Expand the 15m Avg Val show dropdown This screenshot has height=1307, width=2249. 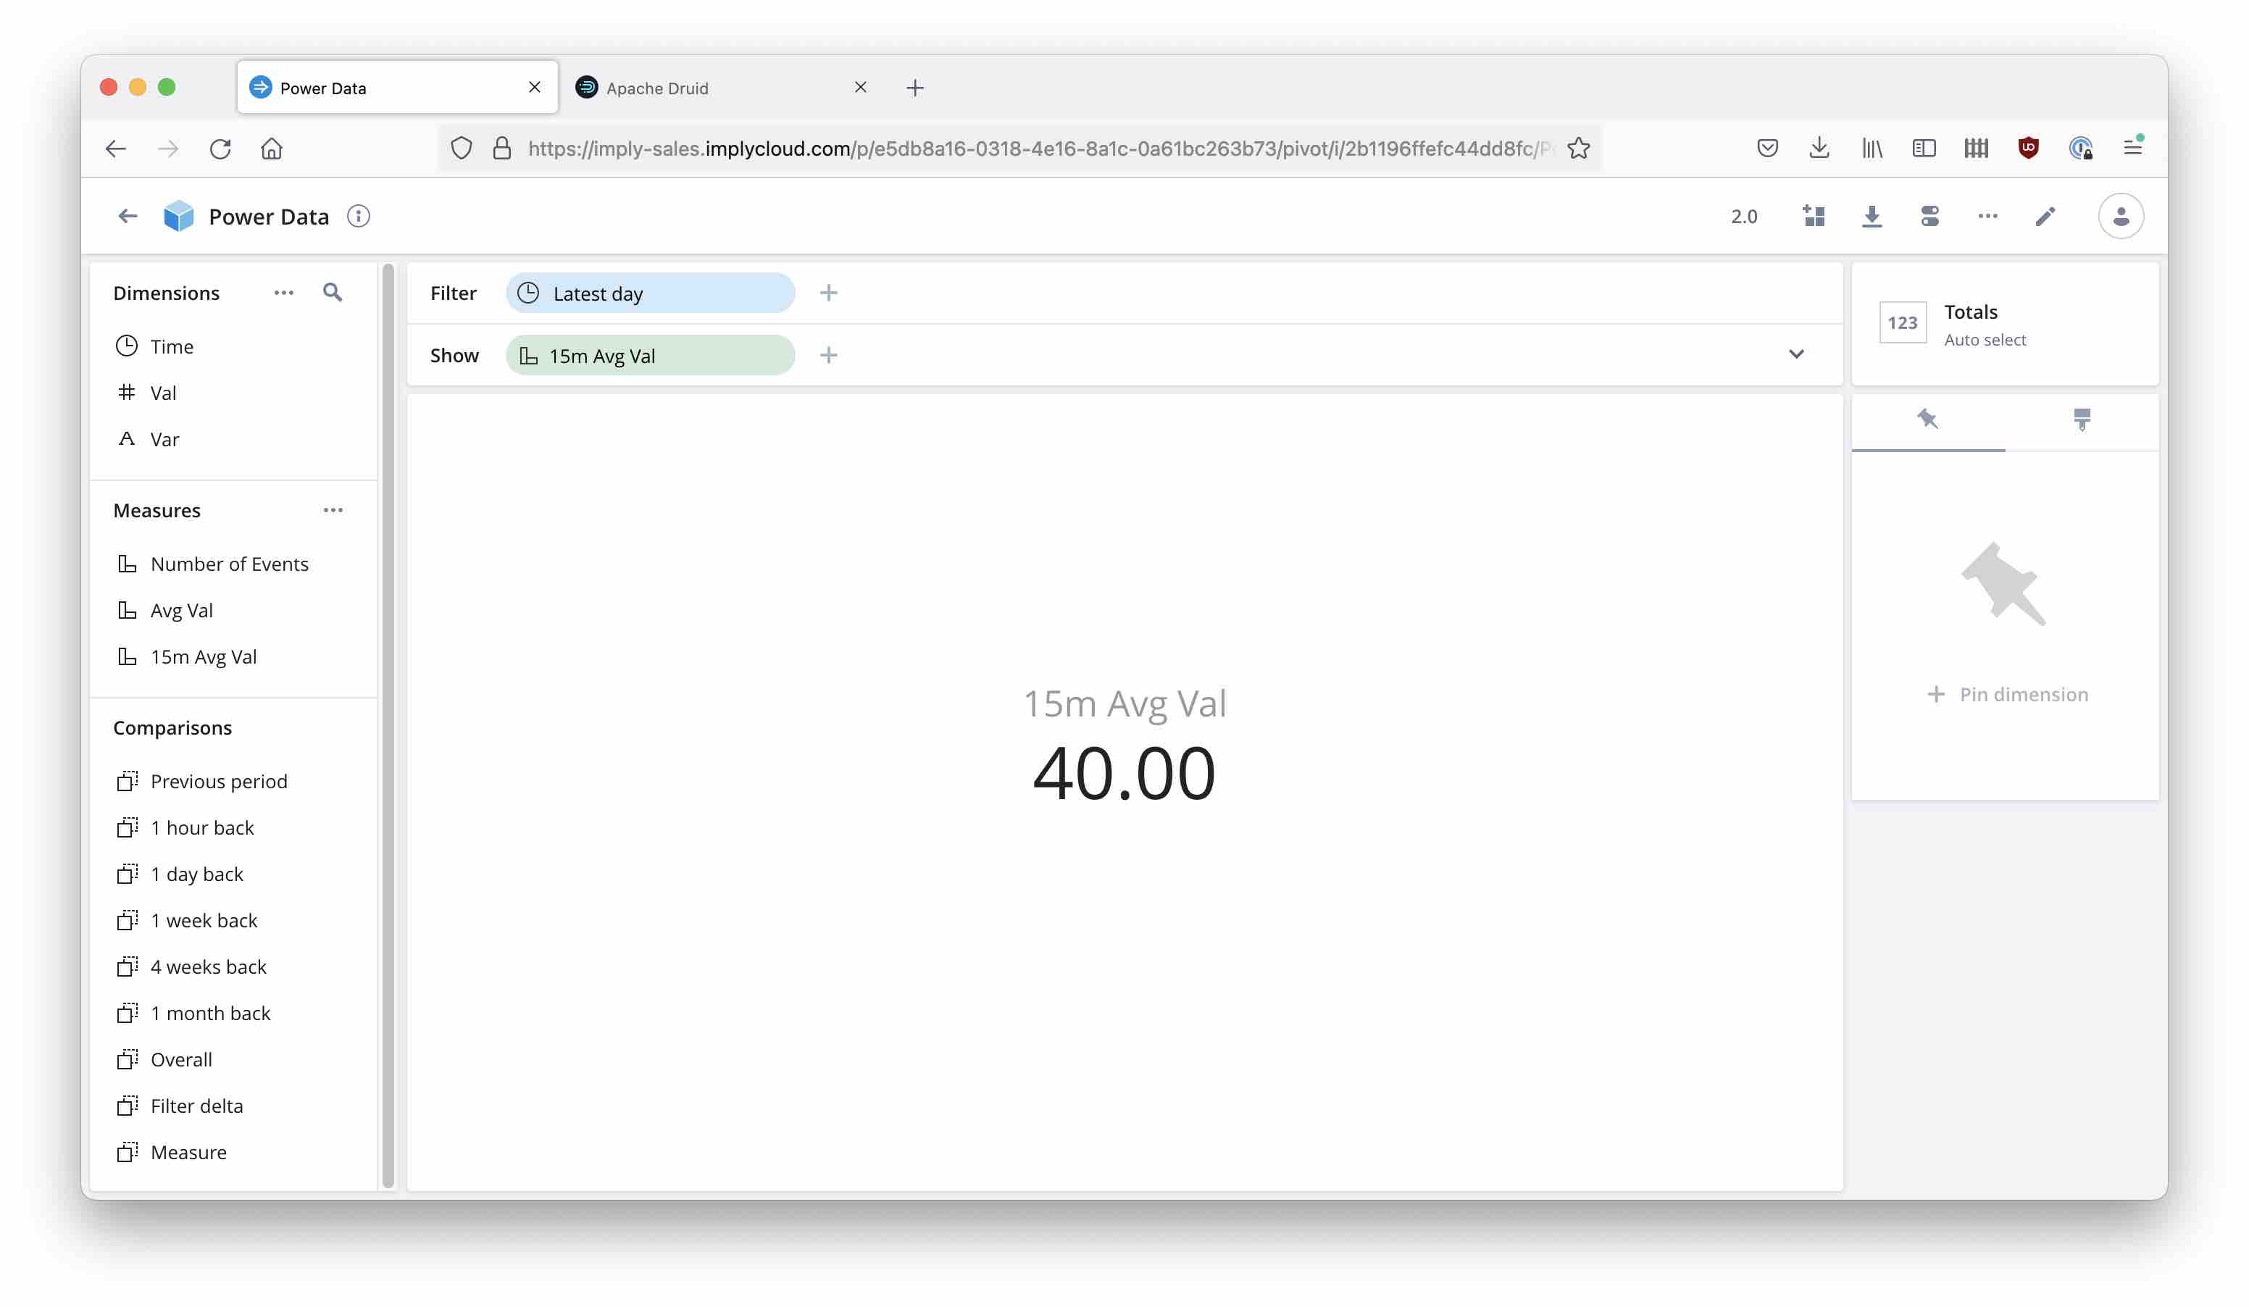click(1796, 355)
